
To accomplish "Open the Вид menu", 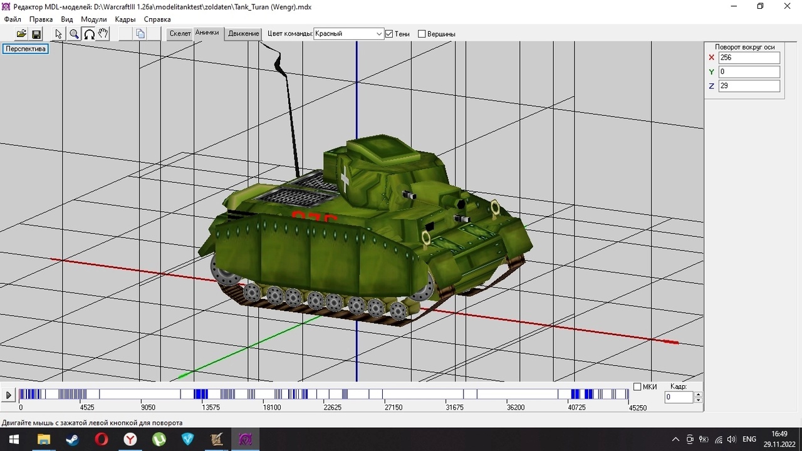I will (67, 19).
